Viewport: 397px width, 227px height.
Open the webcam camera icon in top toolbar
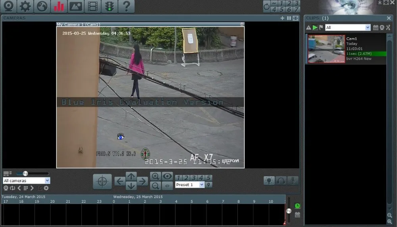9,6
